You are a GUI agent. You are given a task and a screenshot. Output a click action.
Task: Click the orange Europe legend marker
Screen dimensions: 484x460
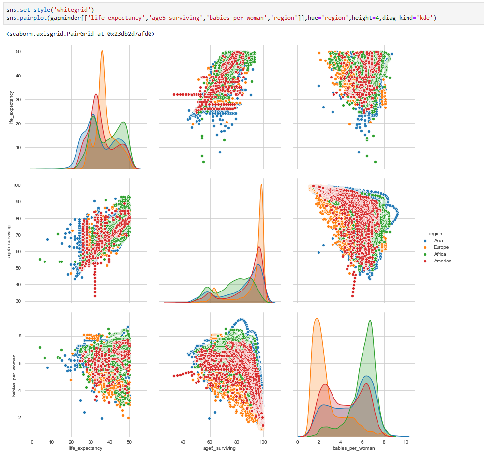(426, 247)
